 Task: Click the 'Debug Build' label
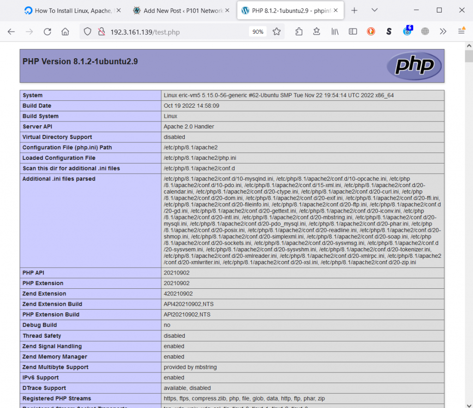tap(40, 325)
